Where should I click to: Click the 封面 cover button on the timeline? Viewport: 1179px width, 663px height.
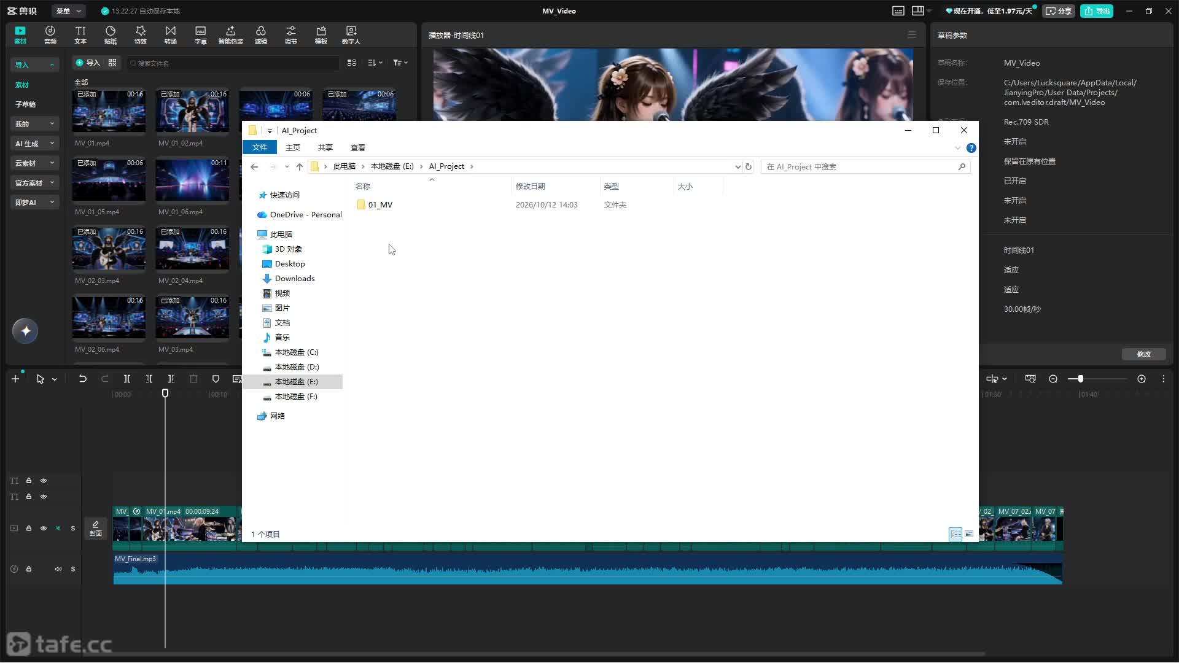click(x=96, y=529)
